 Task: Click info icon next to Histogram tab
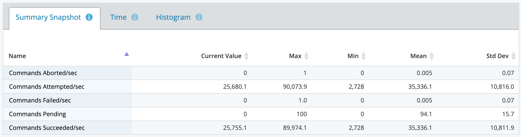pos(199,17)
